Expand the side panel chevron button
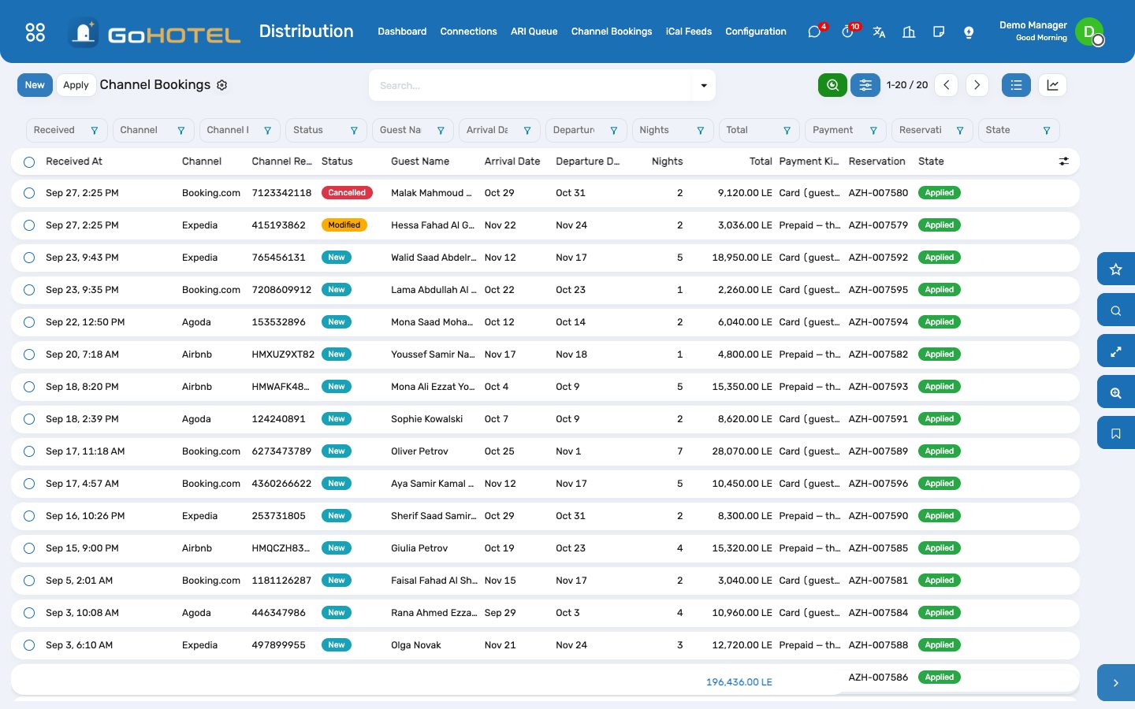Screen dimensions: 1135x709 coord(1116,683)
